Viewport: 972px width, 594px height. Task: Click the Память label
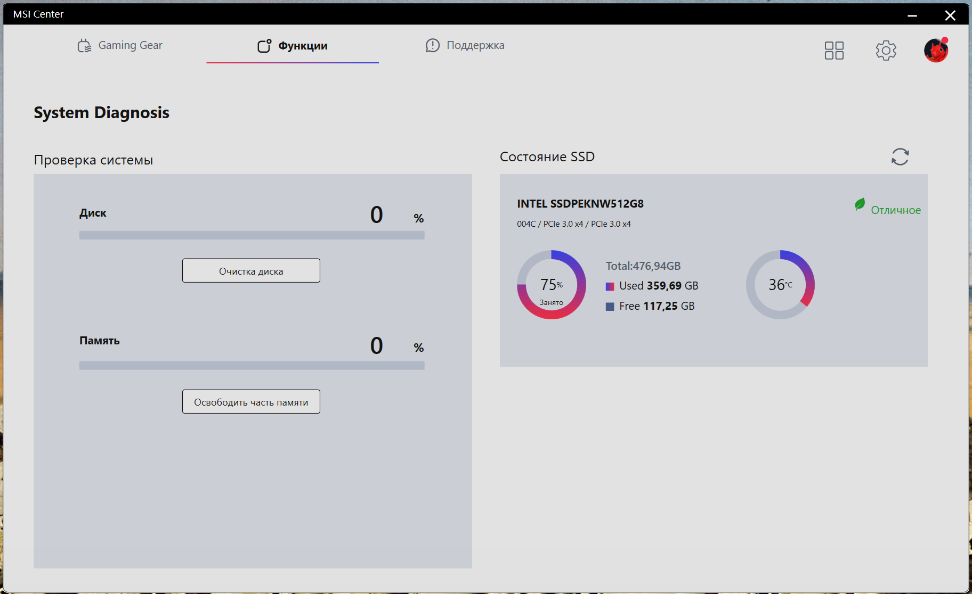coord(100,341)
